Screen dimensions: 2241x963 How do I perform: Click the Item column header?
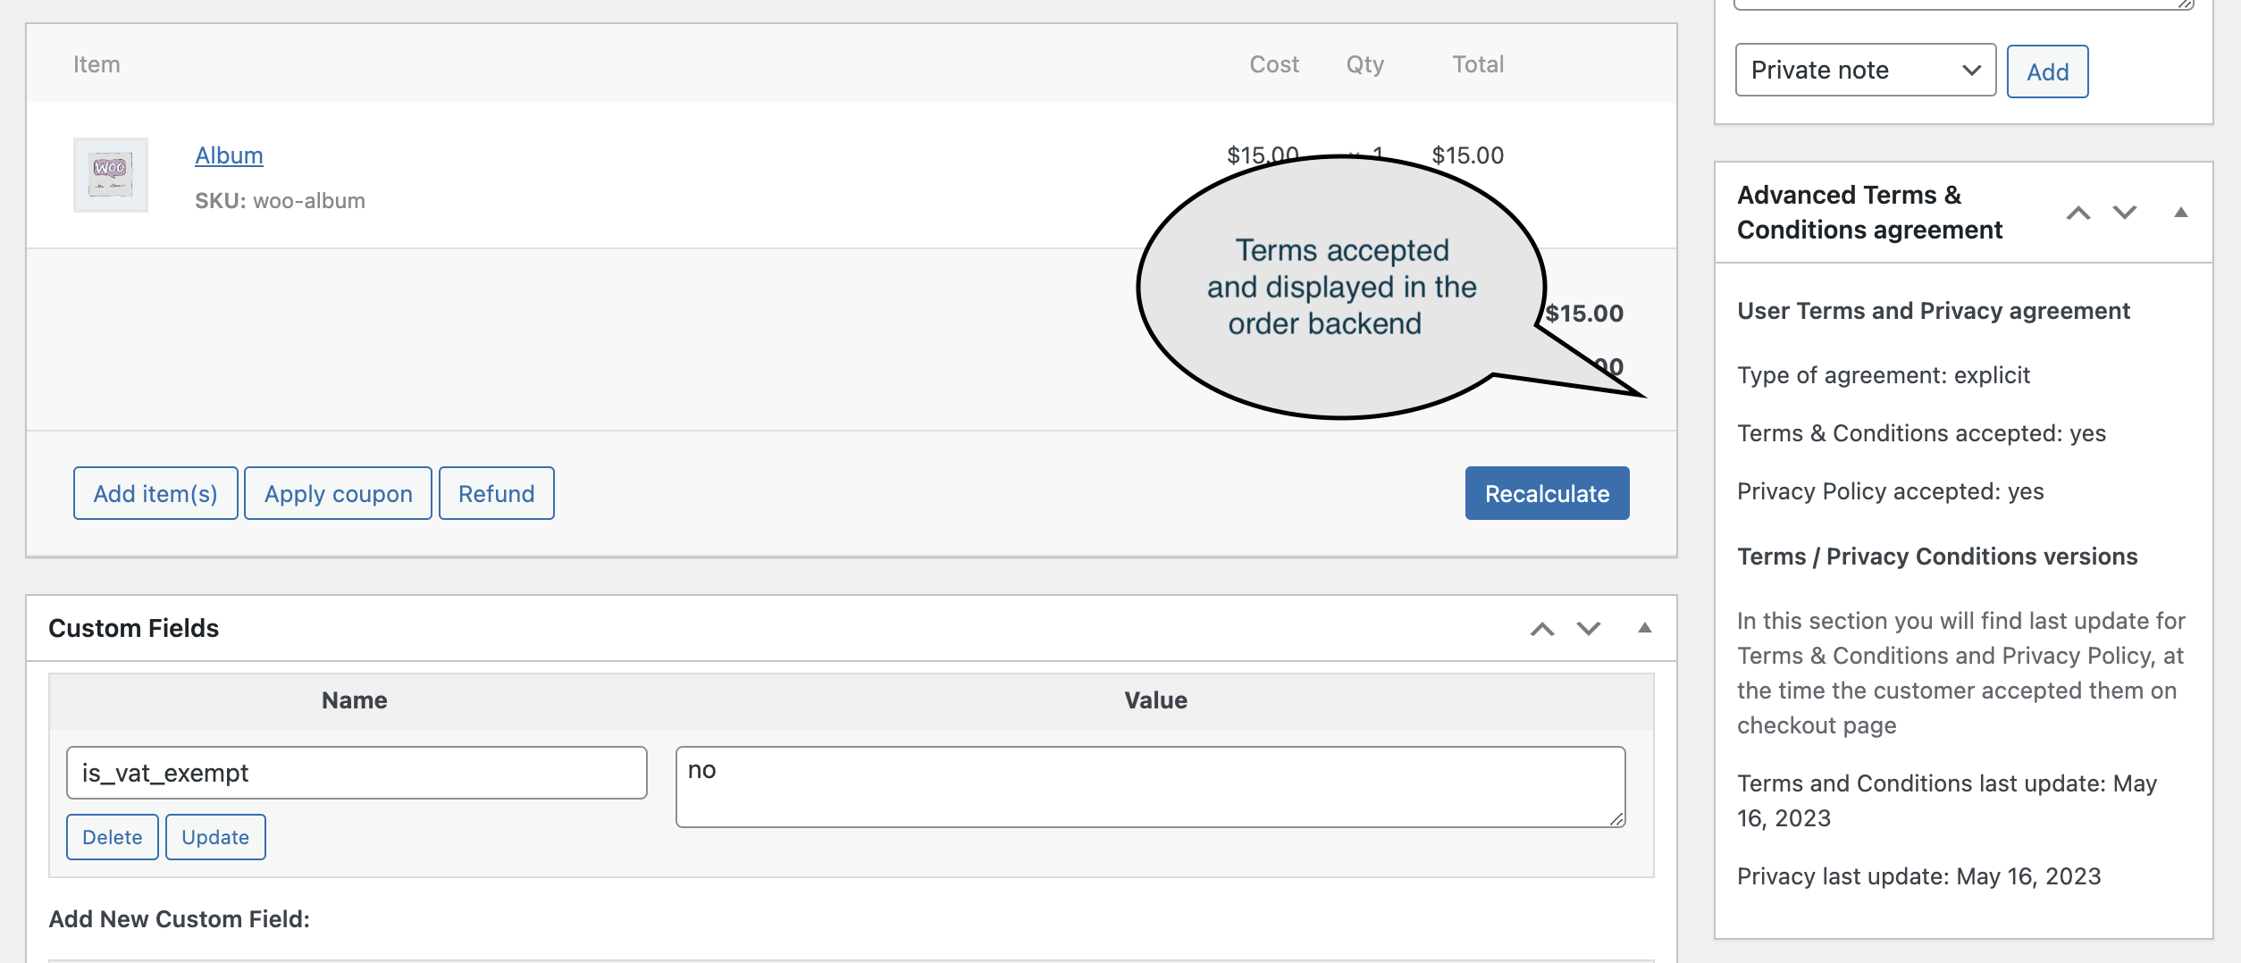[97, 64]
